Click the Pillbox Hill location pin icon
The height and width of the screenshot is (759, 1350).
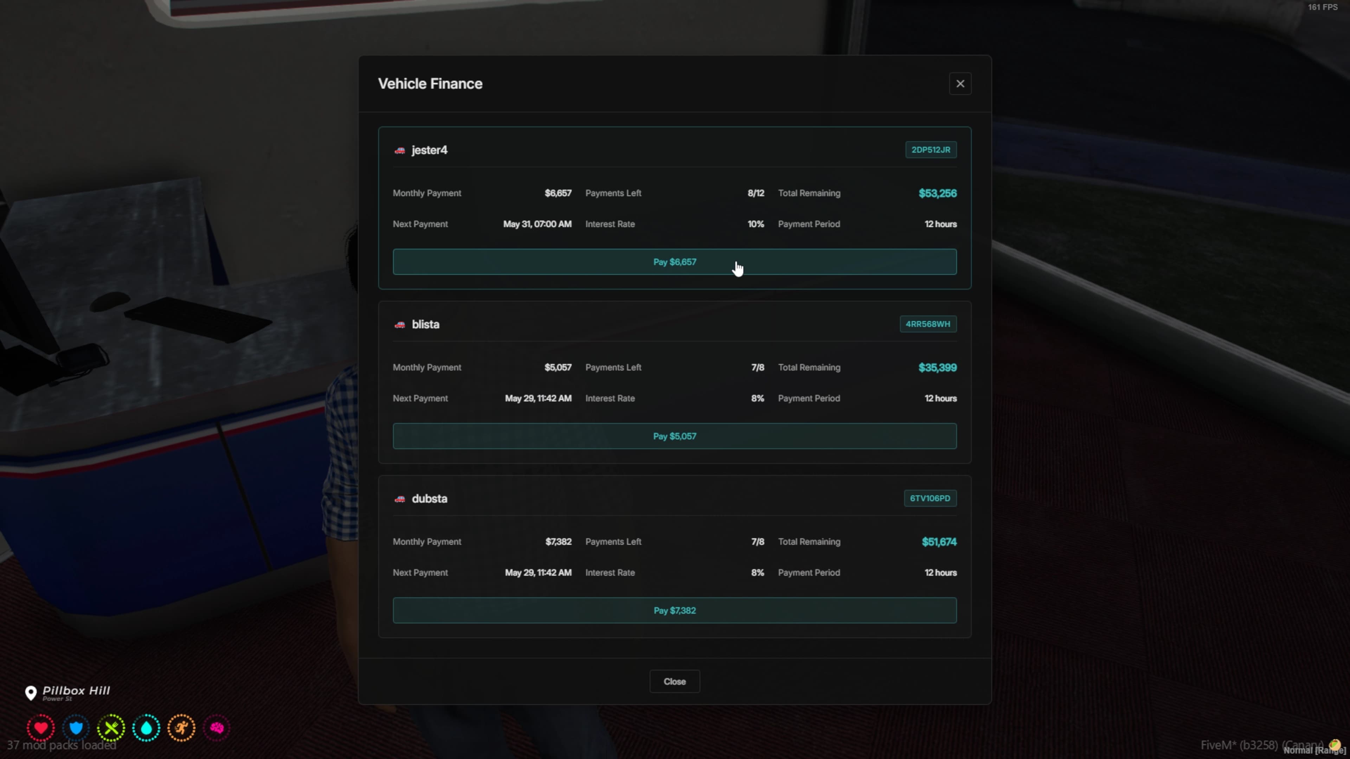pos(31,693)
